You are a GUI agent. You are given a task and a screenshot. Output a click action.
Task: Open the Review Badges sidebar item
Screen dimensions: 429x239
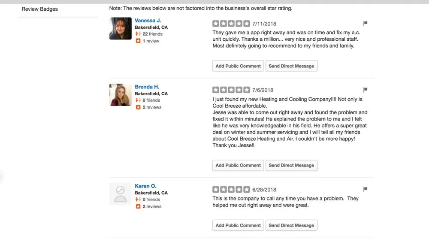point(39,9)
